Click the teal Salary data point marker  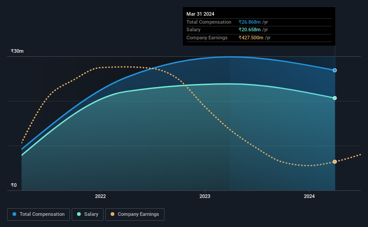[x=335, y=98]
